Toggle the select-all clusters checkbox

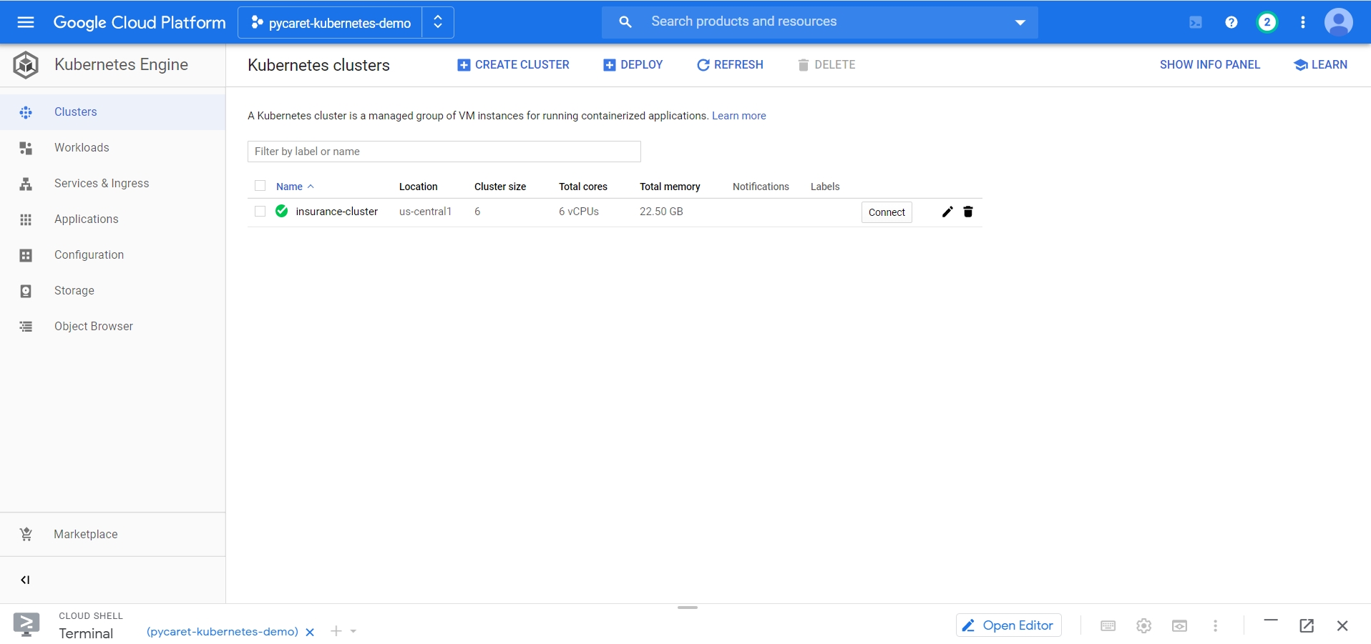pos(260,186)
